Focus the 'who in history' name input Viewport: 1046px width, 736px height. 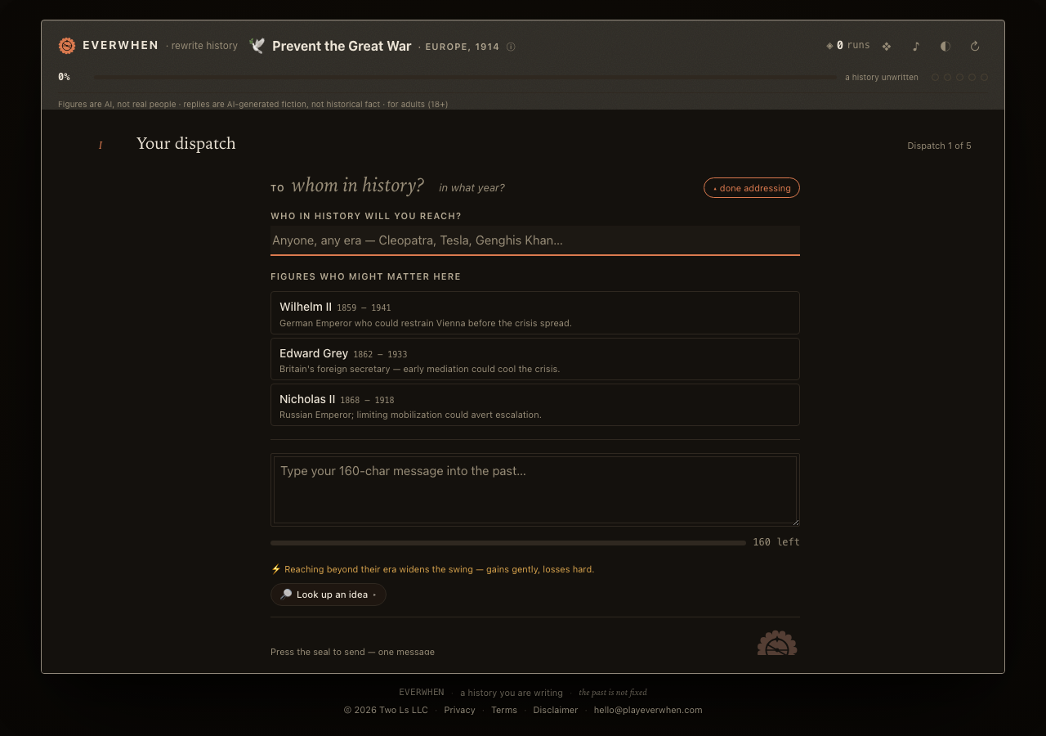pos(535,240)
